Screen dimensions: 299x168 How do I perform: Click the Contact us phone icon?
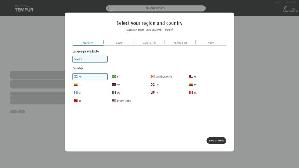point(293,8)
